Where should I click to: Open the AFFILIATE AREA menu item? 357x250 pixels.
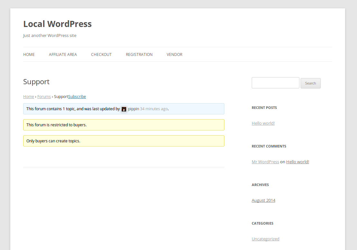[63, 55]
